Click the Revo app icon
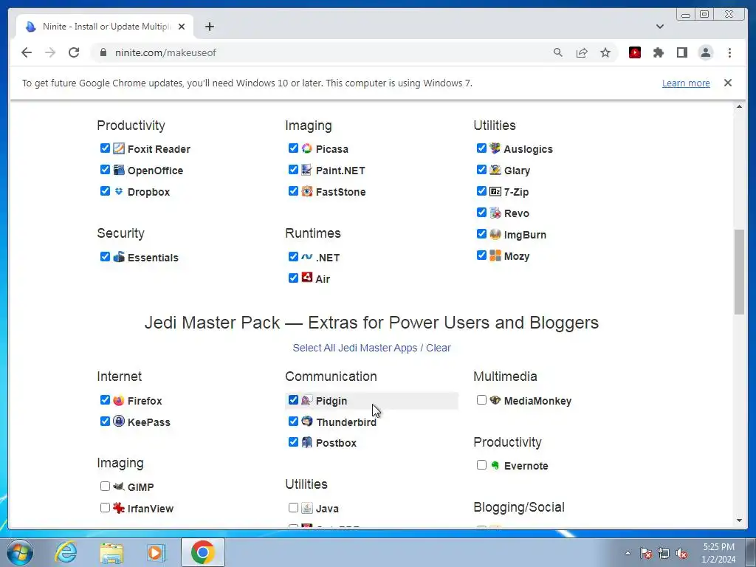756x567 pixels. tap(495, 213)
